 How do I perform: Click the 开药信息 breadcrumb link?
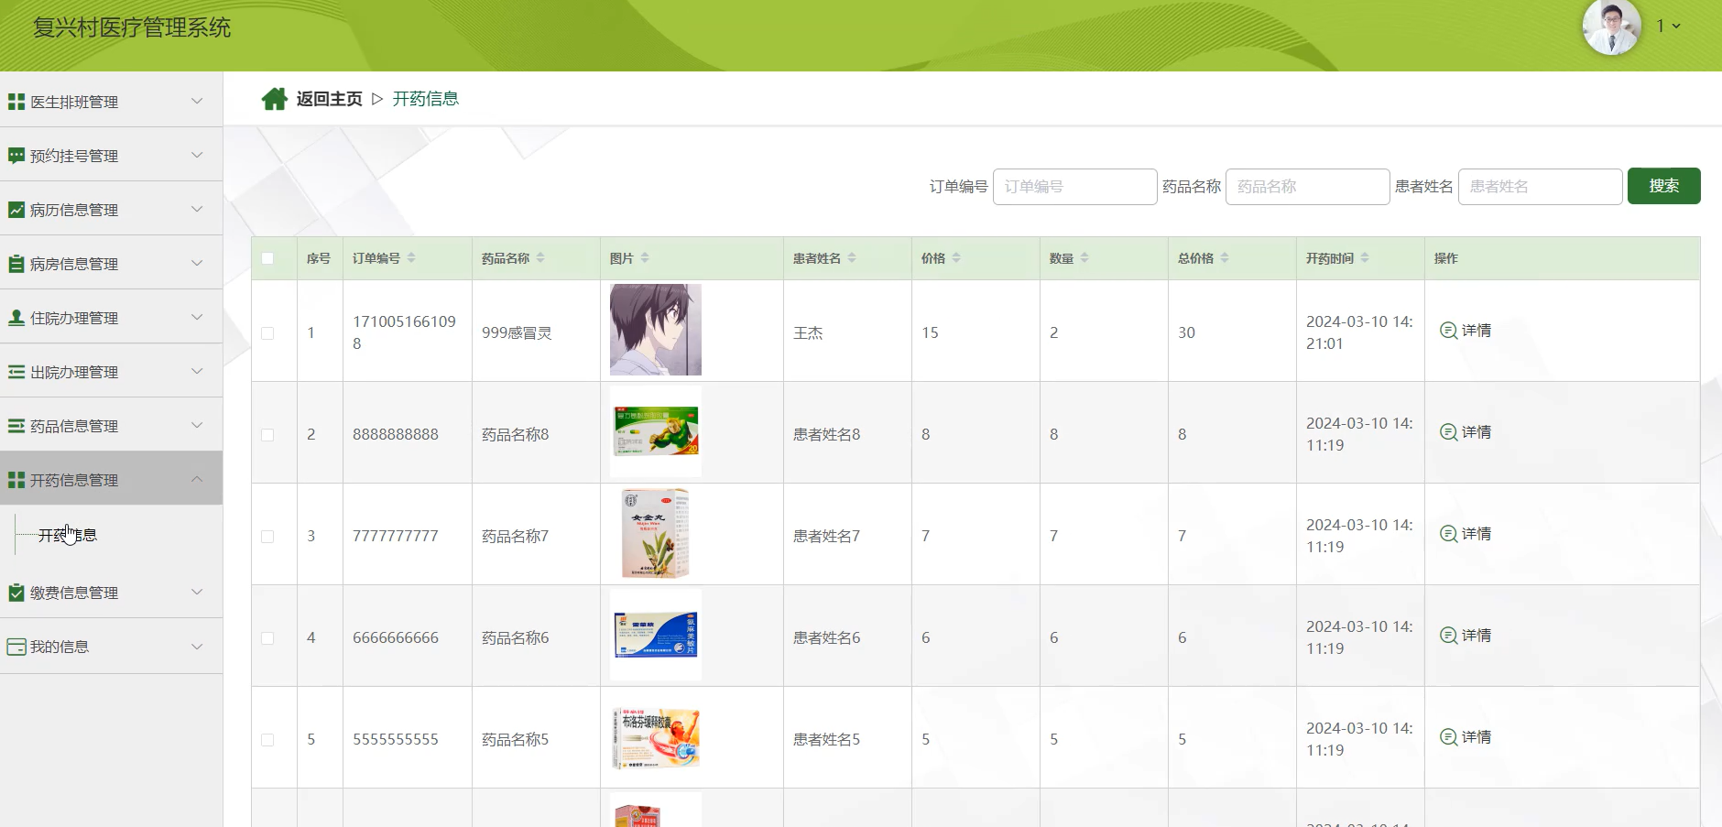point(426,99)
